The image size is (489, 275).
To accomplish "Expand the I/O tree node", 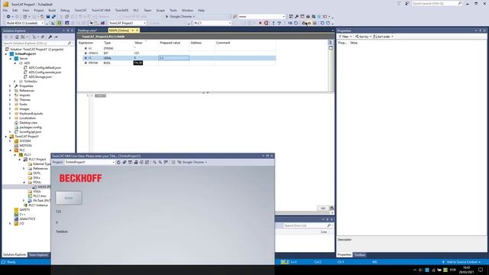I will (x=10, y=224).
